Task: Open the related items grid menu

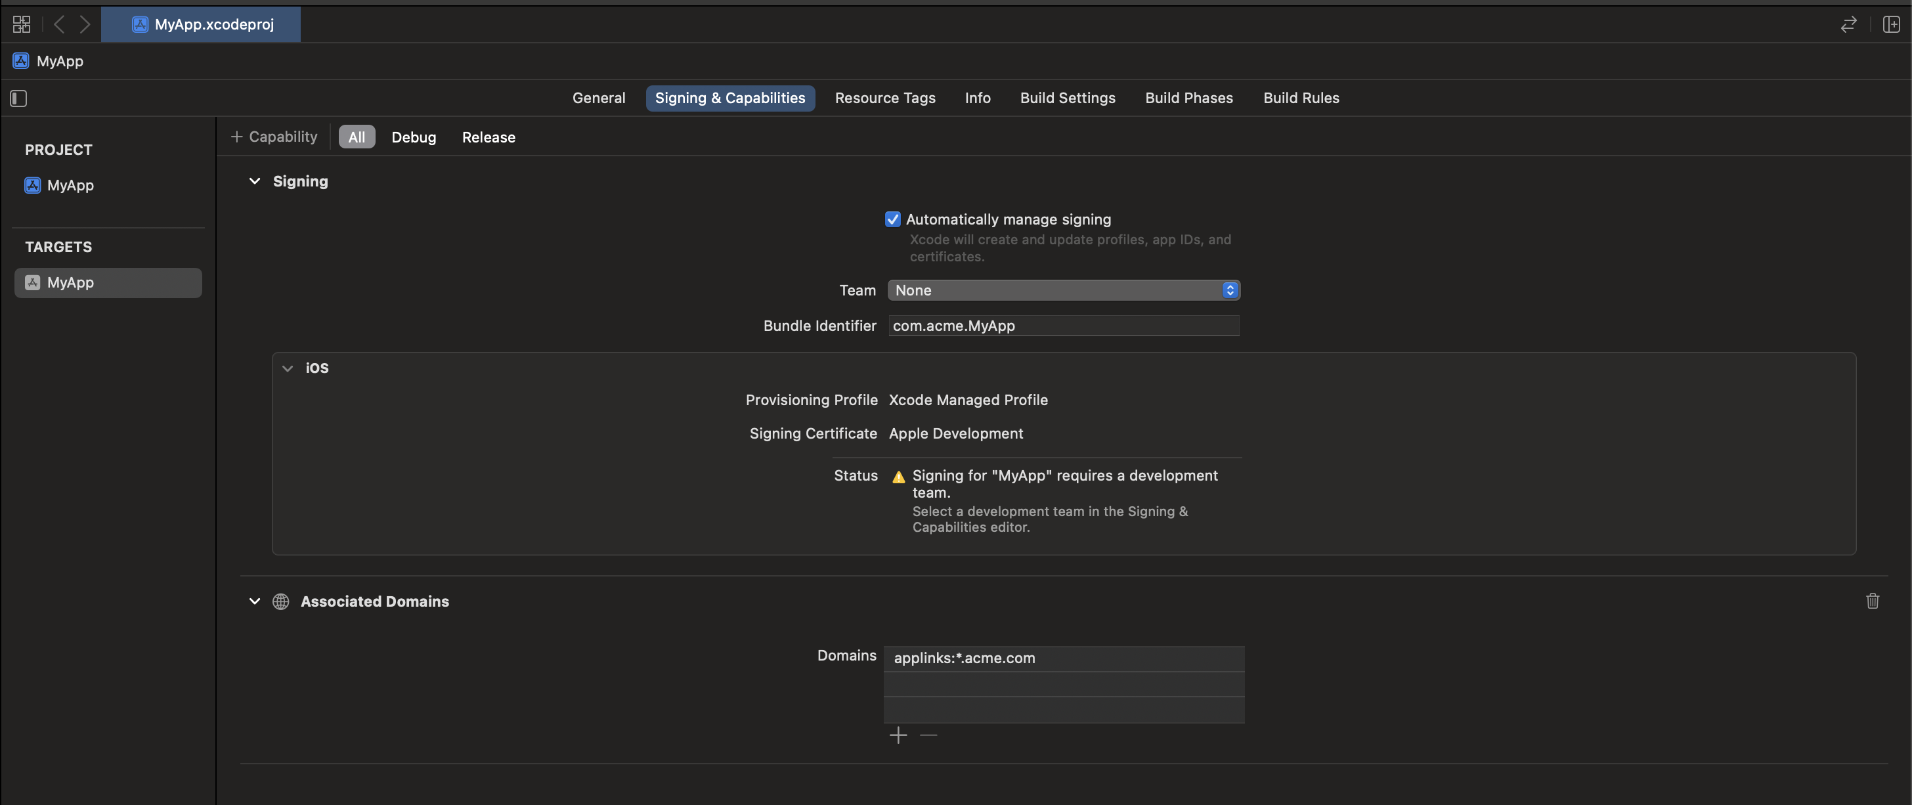Action: tap(22, 24)
